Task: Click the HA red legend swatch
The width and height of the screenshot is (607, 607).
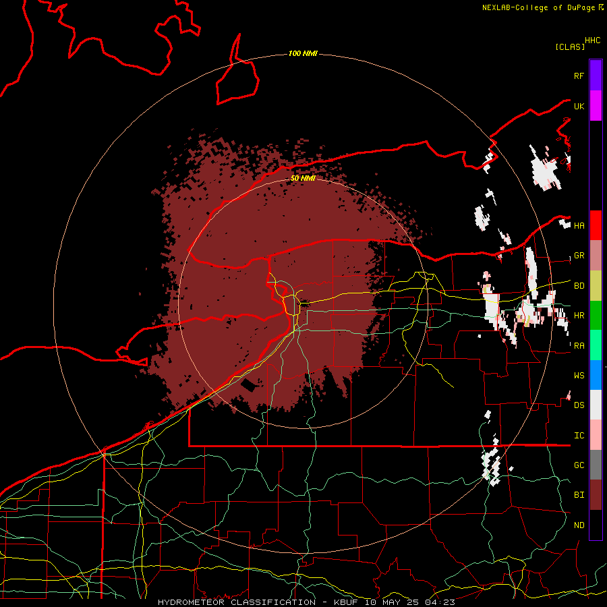Action: tap(596, 225)
